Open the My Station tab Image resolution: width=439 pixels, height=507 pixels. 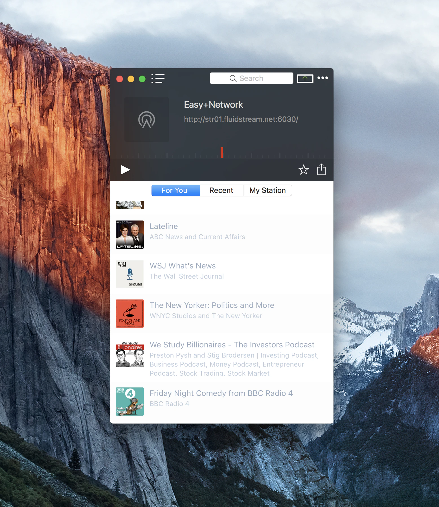[267, 190]
